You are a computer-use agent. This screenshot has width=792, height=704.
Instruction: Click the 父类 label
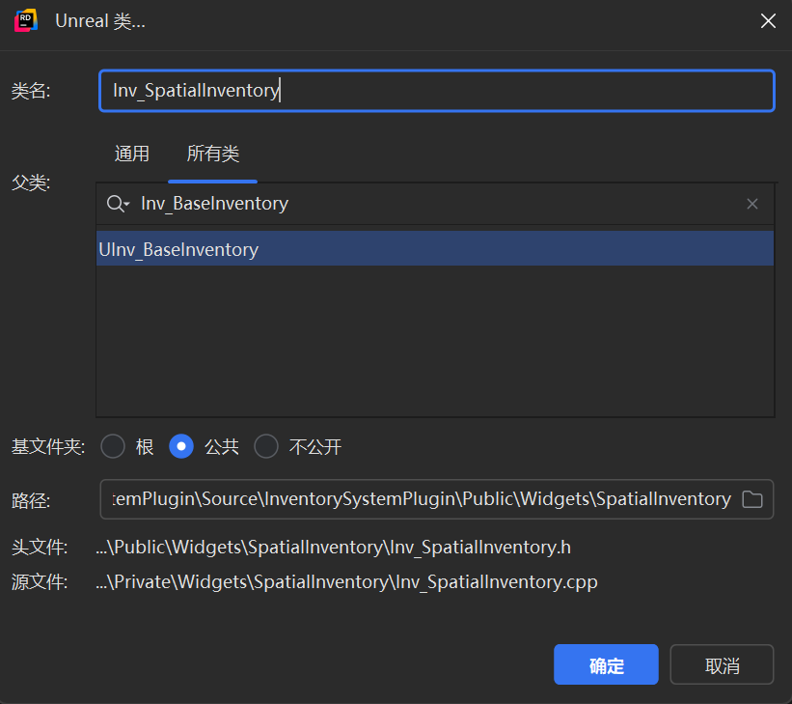(x=31, y=183)
